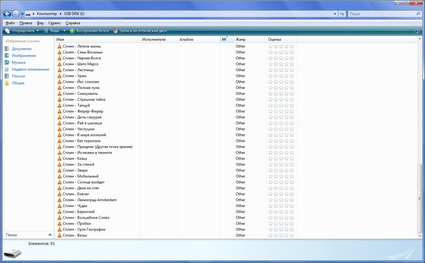Open the Документы favorite link
This screenshot has width=425, height=263.
coord(21,49)
